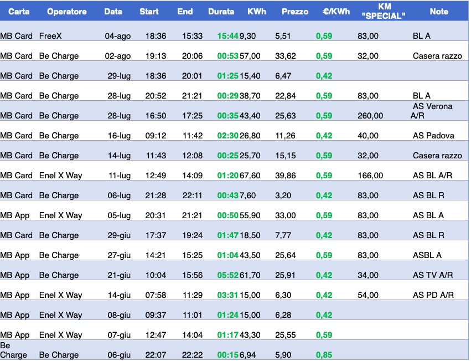Click the AS Verona A/R note
Screen dimensions: 471x361
click(x=431, y=111)
